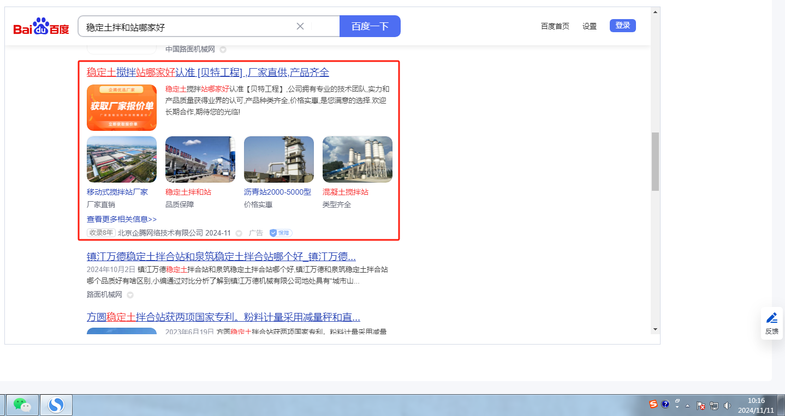Click the blue help question mark tray icon
Viewport: 785px width, 416px height.
pos(665,405)
